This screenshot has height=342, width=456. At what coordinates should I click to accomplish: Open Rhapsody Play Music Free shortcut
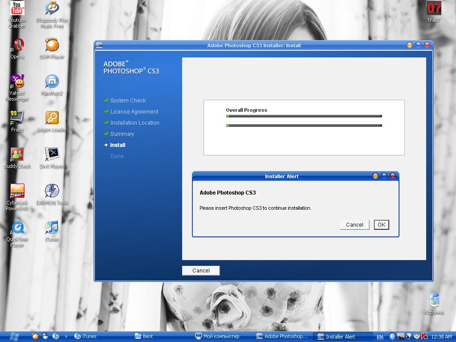pos(52,15)
